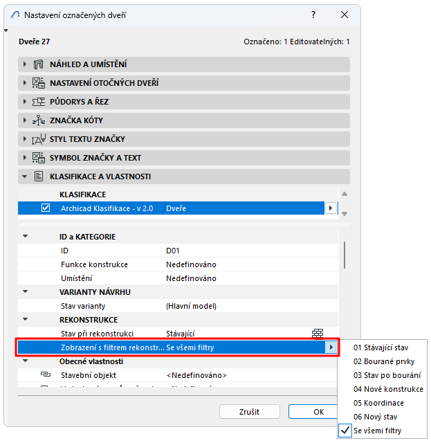Choose 05 Koordinace filter
Viewport: 431px width, 443px height.
[x=378, y=403]
